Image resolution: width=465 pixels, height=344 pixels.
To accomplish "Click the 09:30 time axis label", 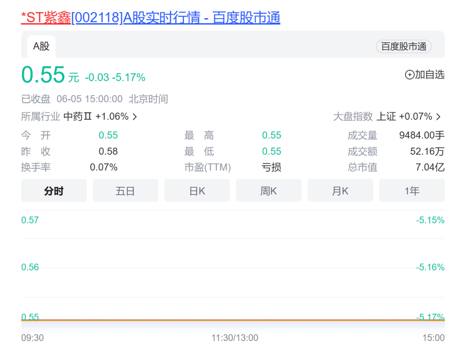I will [x=33, y=338].
